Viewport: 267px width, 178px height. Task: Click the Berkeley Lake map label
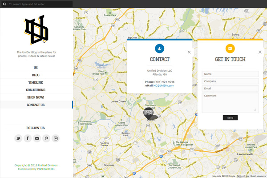(x=125, y=134)
